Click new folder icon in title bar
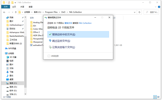Screen dimensions: 162x100 [x=12, y=2]
